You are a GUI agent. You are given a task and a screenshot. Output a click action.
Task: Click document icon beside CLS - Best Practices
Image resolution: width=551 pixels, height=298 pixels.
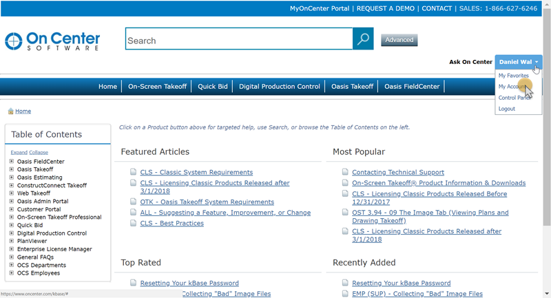(x=133, y=223)
